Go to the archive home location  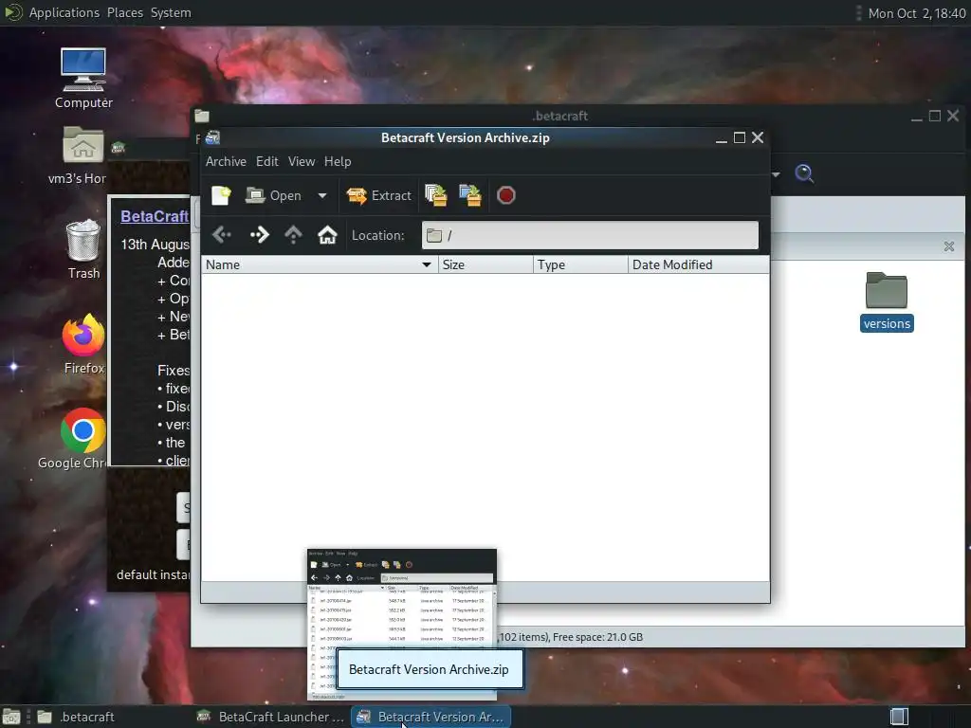(327, 235)
